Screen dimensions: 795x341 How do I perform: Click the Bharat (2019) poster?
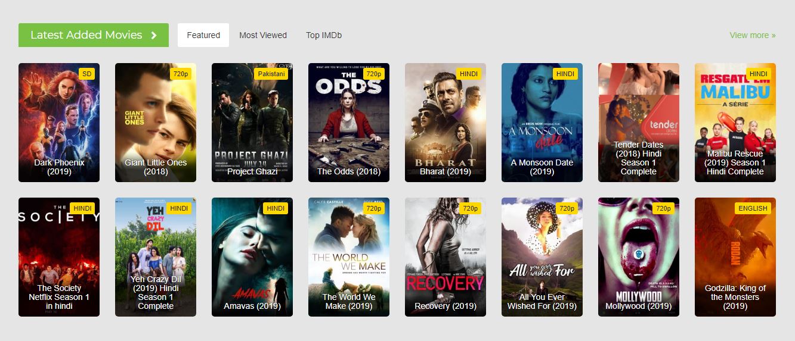(x=446, y=123)
